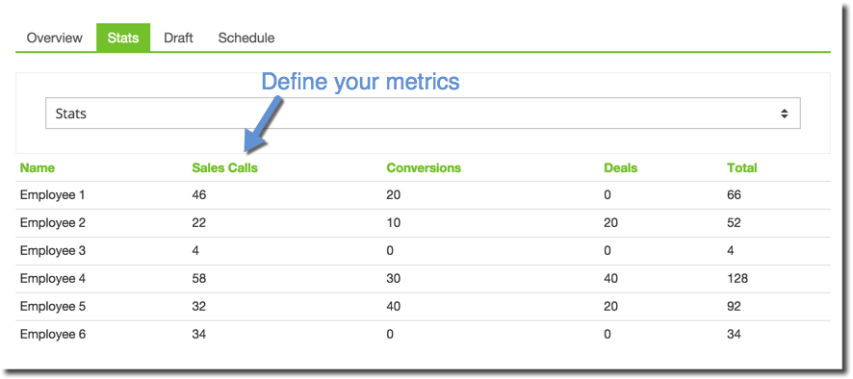Screen dimensions: 853x379
Task: Select the Employee 2 row name
Action: (x=53, y=223)
